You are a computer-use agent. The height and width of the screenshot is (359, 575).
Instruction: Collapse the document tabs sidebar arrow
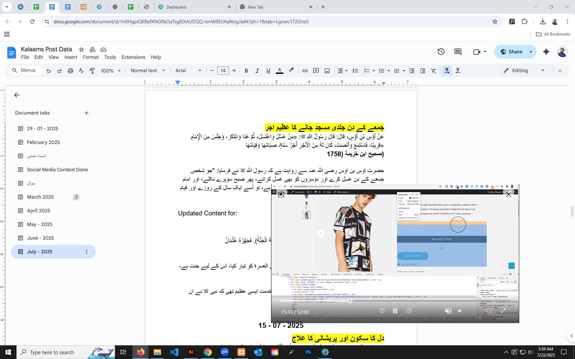coord(17,95)
